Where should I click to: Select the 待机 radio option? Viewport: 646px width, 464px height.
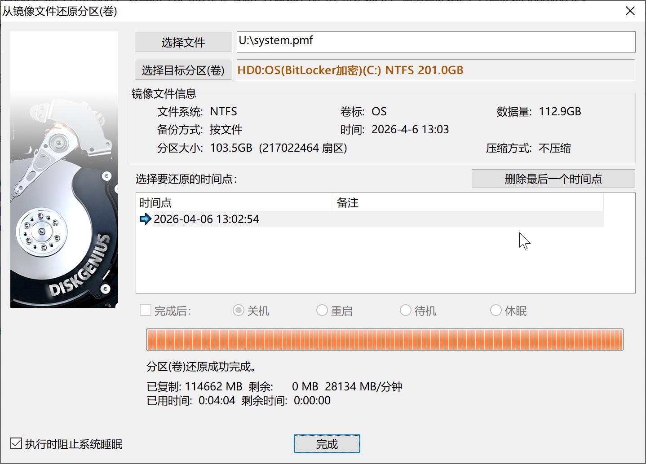[406, 311]
